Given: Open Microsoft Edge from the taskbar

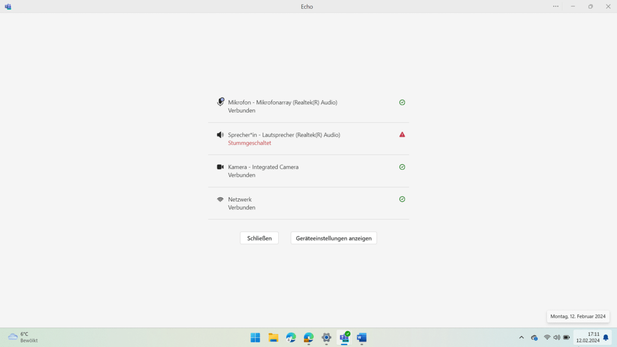Looking at the screenshot, I should tap(308, 338).
